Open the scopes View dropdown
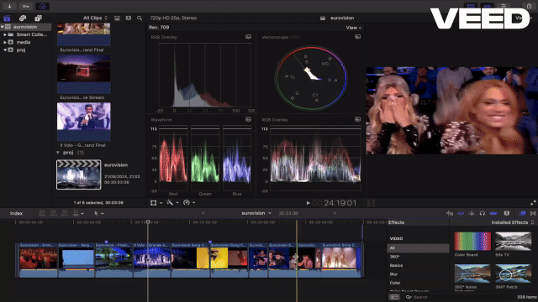The height and width of the screenshot is (302, 538). (x=353, y=28)
